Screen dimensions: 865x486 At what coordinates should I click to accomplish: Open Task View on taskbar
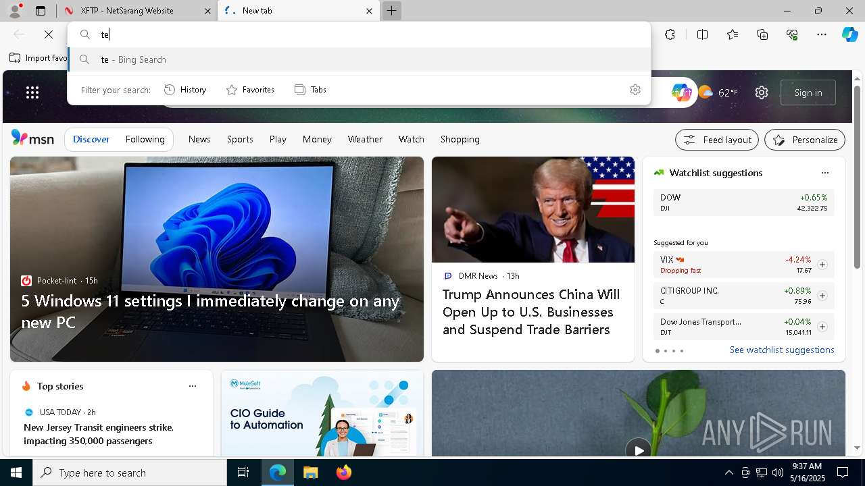[243, 473]
